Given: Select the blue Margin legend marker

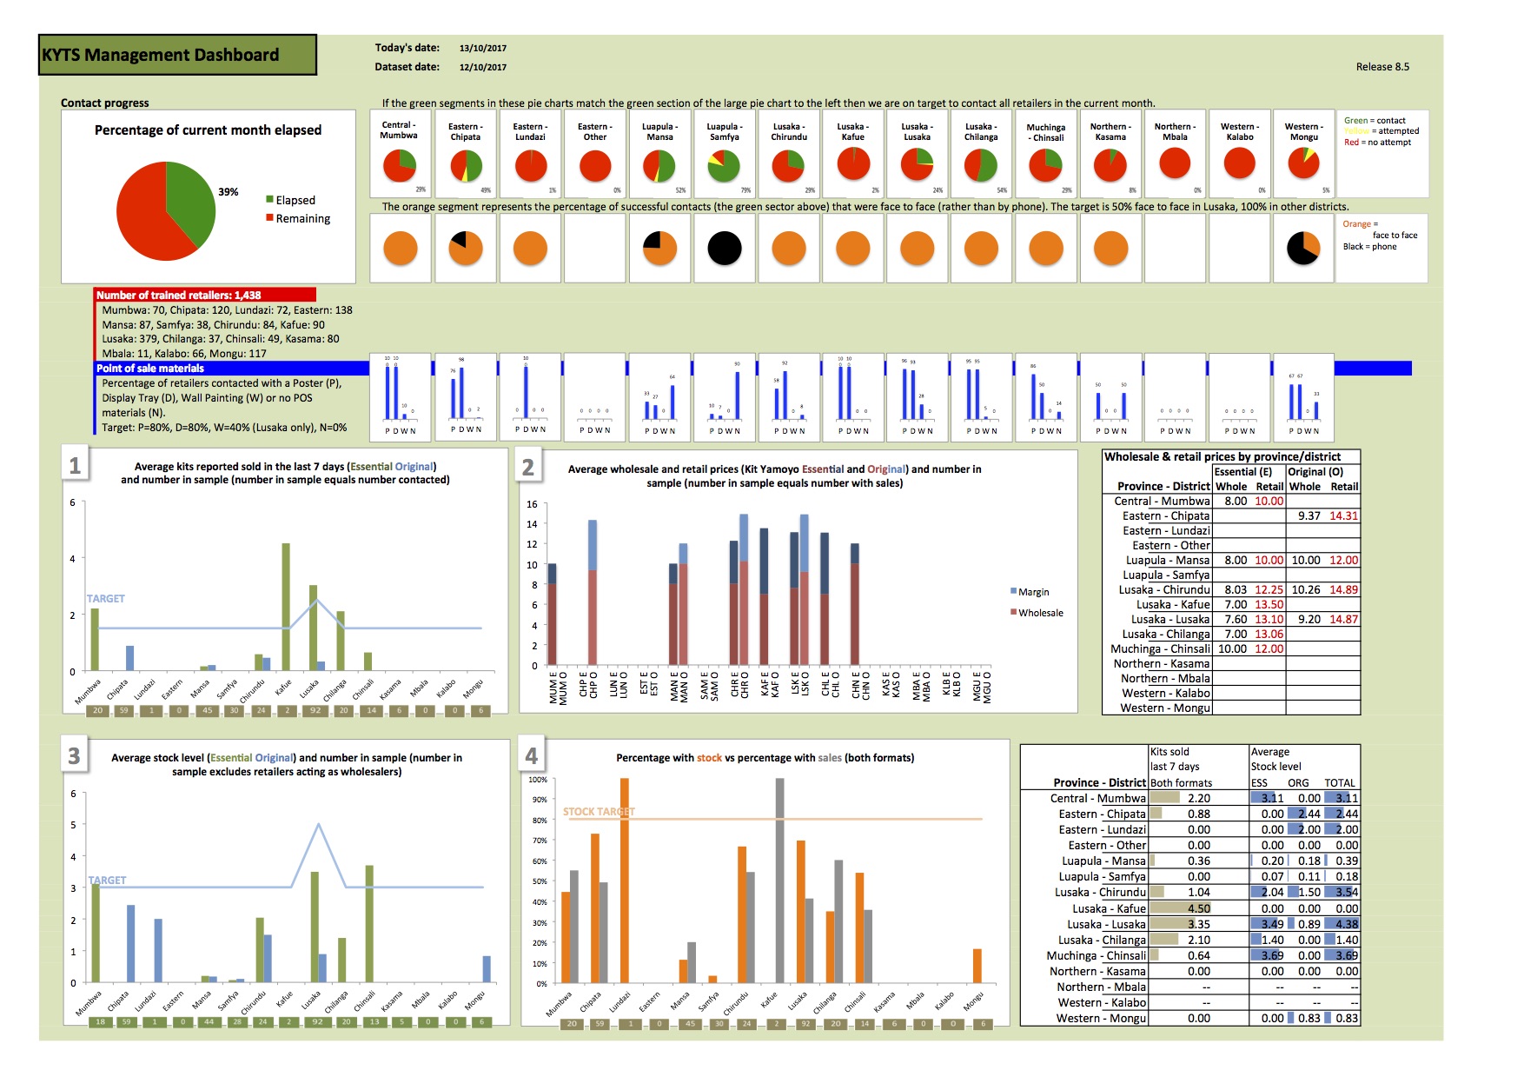Looking at the screenshot, I should point(1013,591).
